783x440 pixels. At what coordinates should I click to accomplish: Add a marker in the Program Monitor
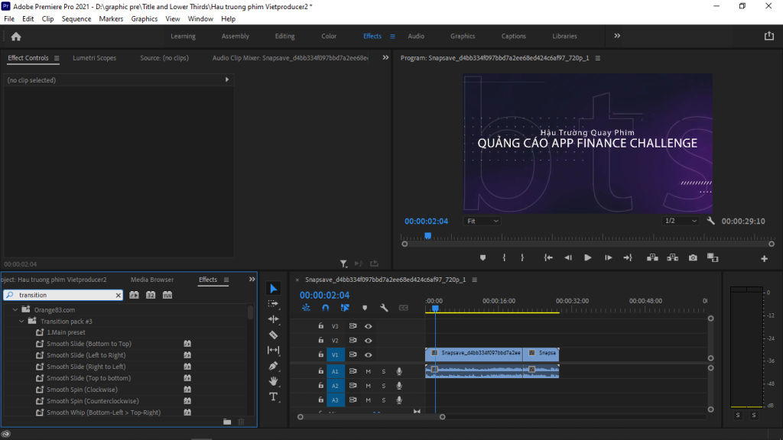coord(482,257)
